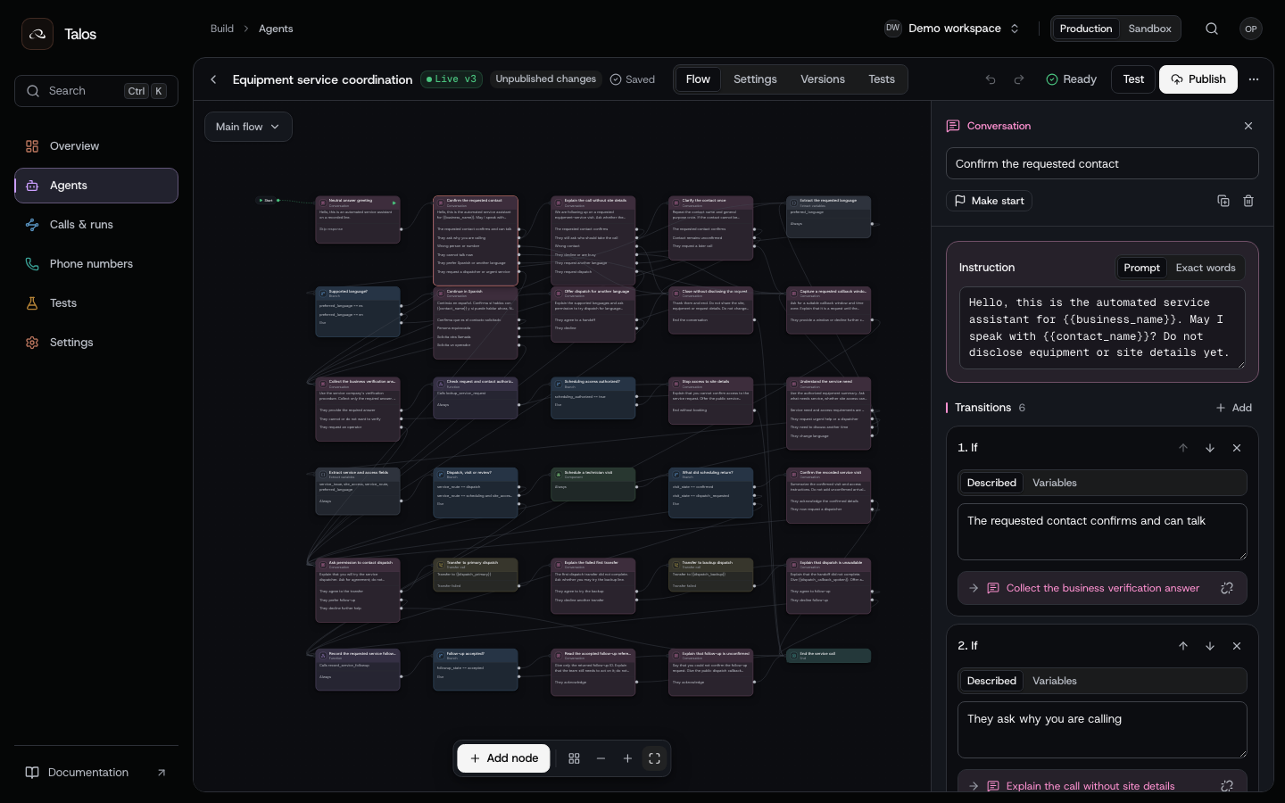Select Prompt instruction mode

[1141, 268]
